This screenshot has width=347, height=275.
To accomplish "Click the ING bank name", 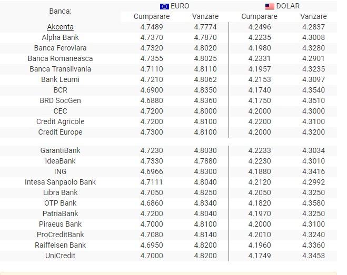I will tap(60, 171).
